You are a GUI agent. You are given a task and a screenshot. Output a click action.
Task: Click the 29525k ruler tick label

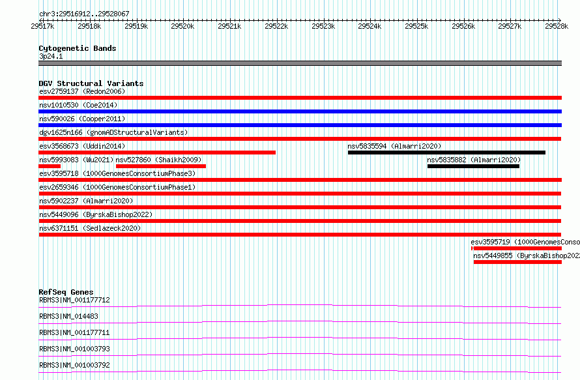pos(416,26)
